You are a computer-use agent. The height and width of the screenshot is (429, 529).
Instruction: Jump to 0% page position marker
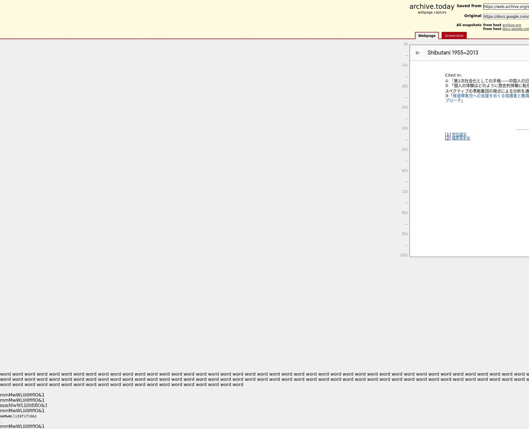[406, 44]
